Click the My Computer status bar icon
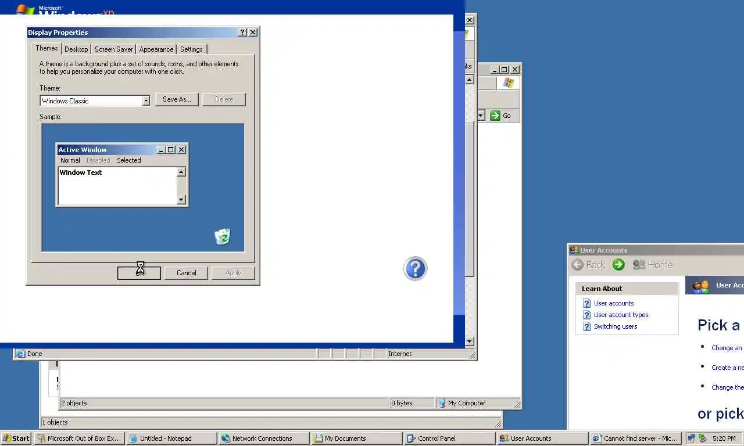Viewport: 744px width, 446px height. click(442, 403)
